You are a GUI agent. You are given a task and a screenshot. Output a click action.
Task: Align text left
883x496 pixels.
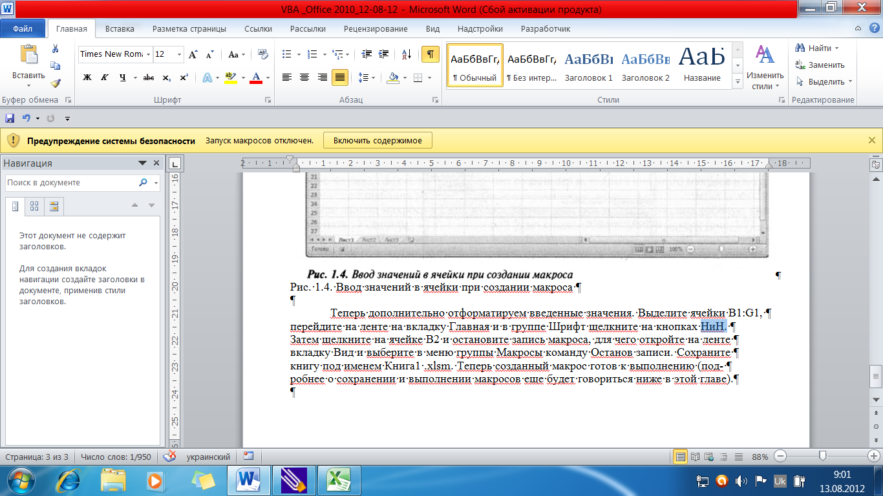pos(288,77)
